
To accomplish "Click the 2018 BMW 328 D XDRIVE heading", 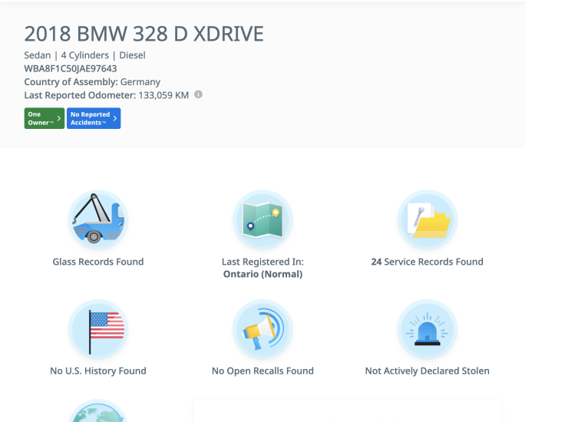I will tap(144, 34).
